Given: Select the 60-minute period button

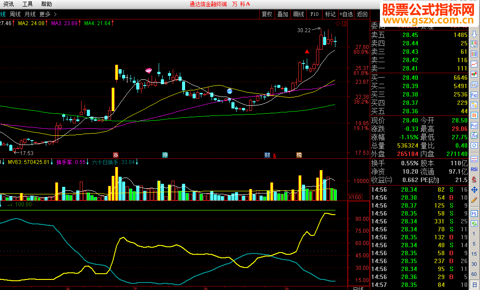Looking at the screenshot, I should [474, 274].
